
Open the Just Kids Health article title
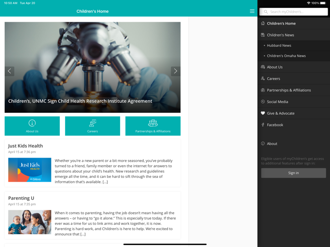tap(25, 146)
